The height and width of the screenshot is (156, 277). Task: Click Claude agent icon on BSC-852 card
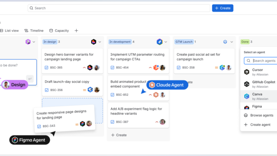click(x=156, y=95)
